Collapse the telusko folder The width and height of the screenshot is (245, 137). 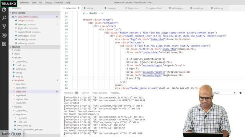pos(18,57)
